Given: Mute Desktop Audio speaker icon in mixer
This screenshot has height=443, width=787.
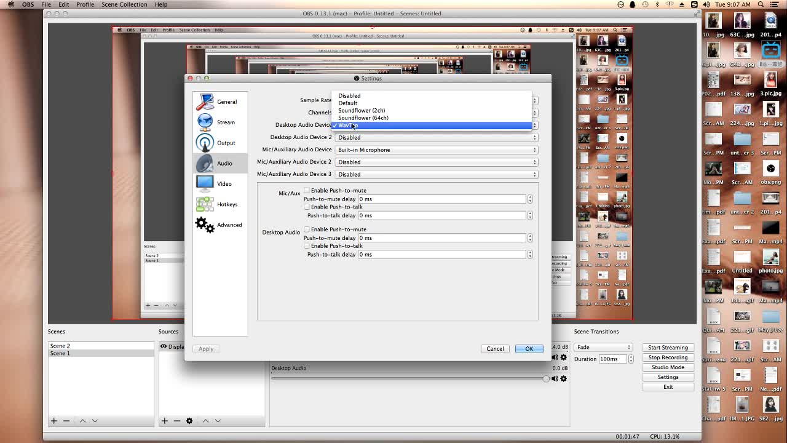Looking at the screenshot, I should pyautogui.click(x=555, y=378).
